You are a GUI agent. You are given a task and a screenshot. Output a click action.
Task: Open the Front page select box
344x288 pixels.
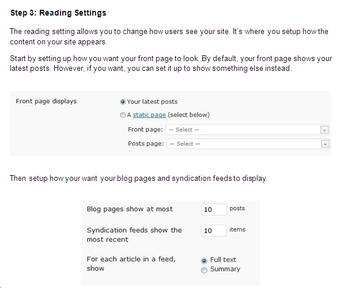coord(247,130)
